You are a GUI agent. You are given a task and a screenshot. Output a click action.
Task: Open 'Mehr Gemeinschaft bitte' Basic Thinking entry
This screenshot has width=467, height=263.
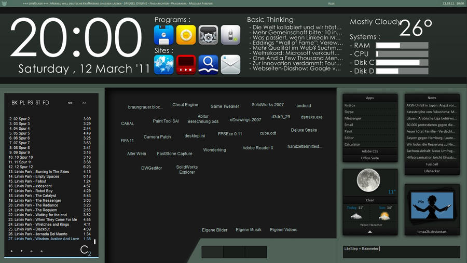(295, 33)
